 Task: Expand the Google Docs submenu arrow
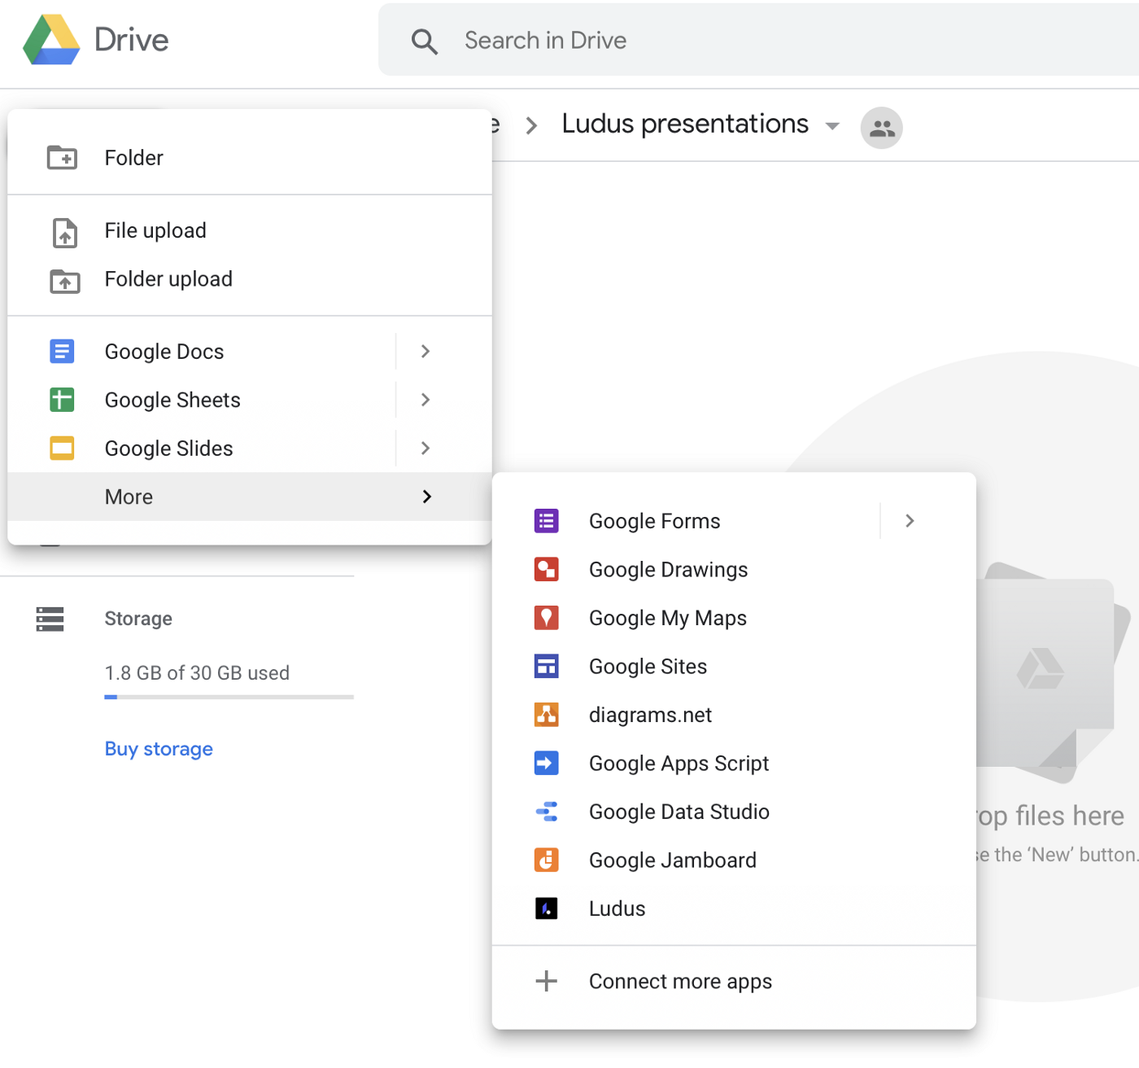[425, 352]
